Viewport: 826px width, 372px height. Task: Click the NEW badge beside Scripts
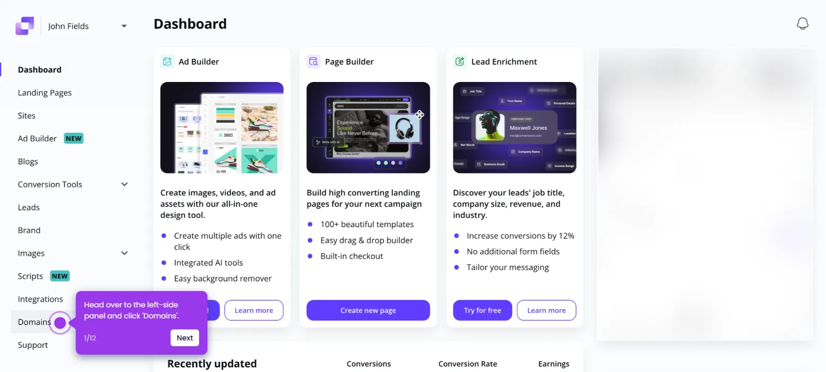(x=60, y=276)
